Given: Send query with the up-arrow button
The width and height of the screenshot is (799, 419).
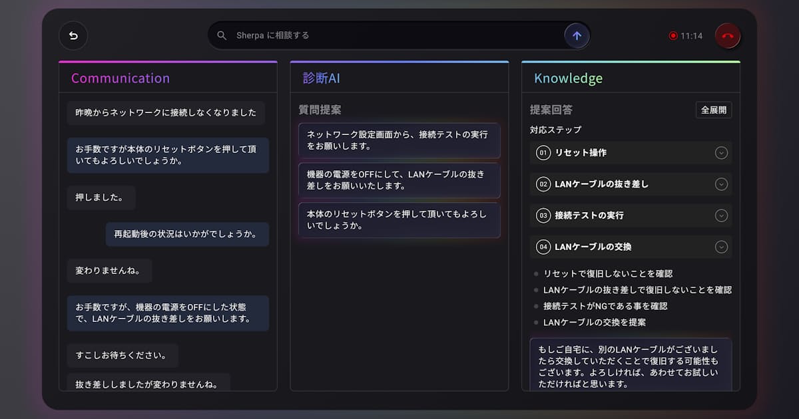Looking at the screenshot, I should click(x=577, y=36).
